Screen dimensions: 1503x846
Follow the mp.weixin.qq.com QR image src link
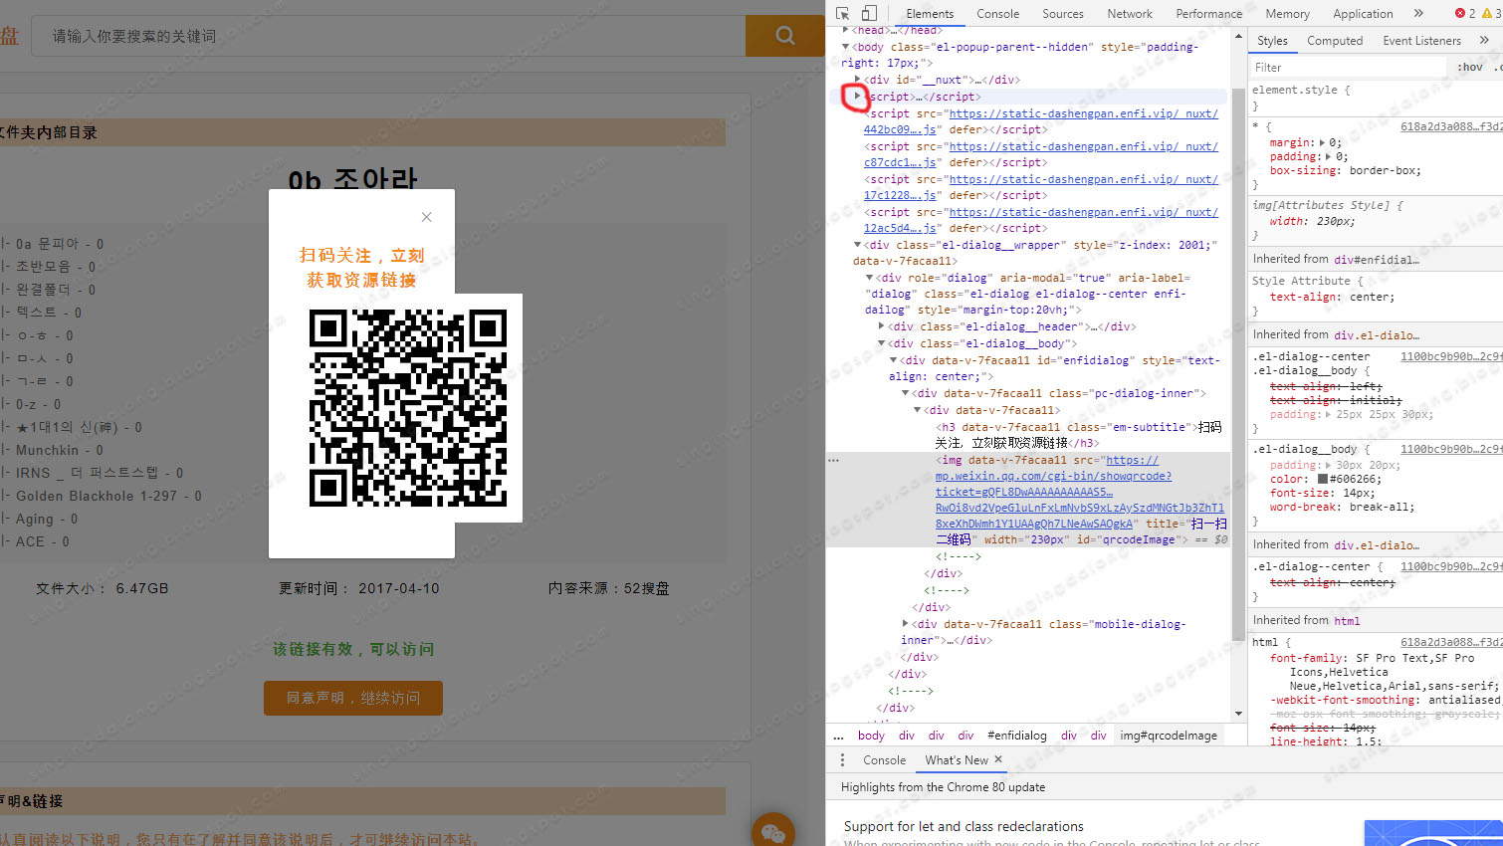click(1080, 492)
